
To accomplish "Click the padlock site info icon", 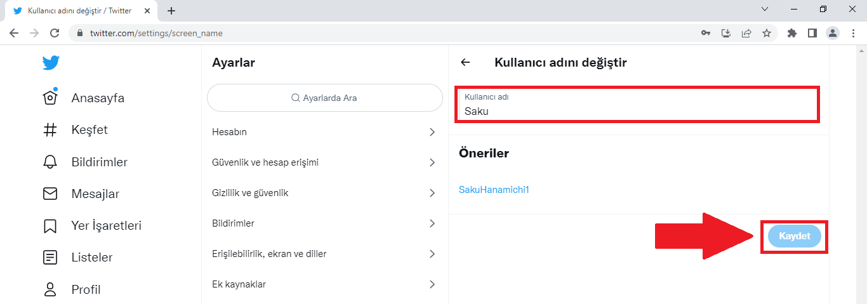I will [x=80, y=33].
